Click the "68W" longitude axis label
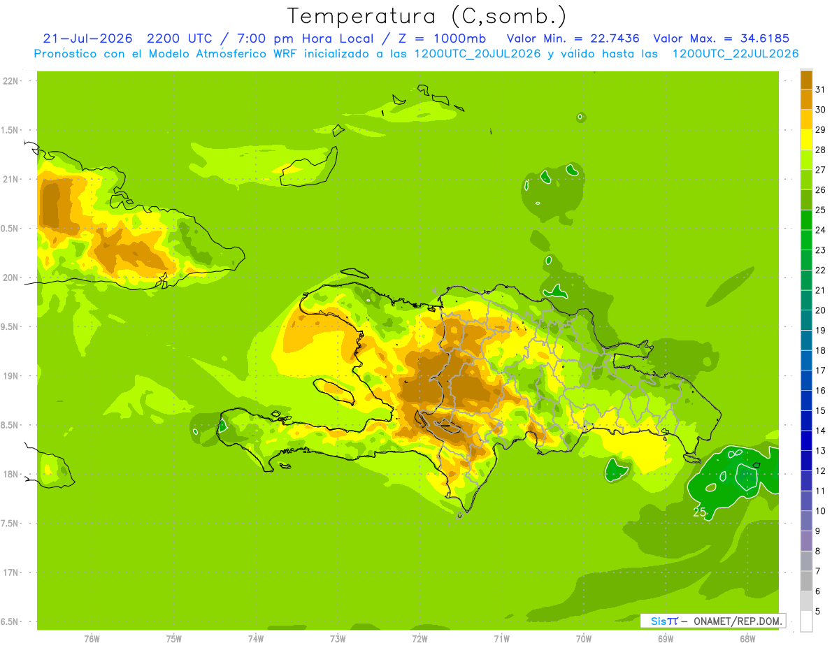 pos(747,638)
